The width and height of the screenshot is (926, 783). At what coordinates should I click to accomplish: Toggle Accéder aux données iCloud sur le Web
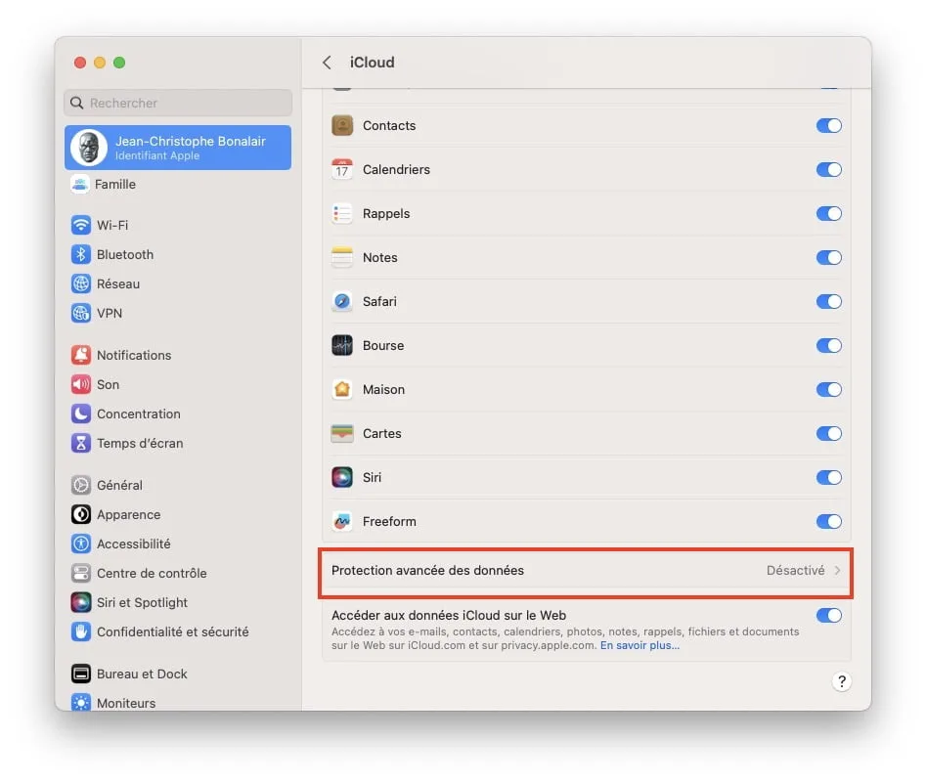coord(828,616)
